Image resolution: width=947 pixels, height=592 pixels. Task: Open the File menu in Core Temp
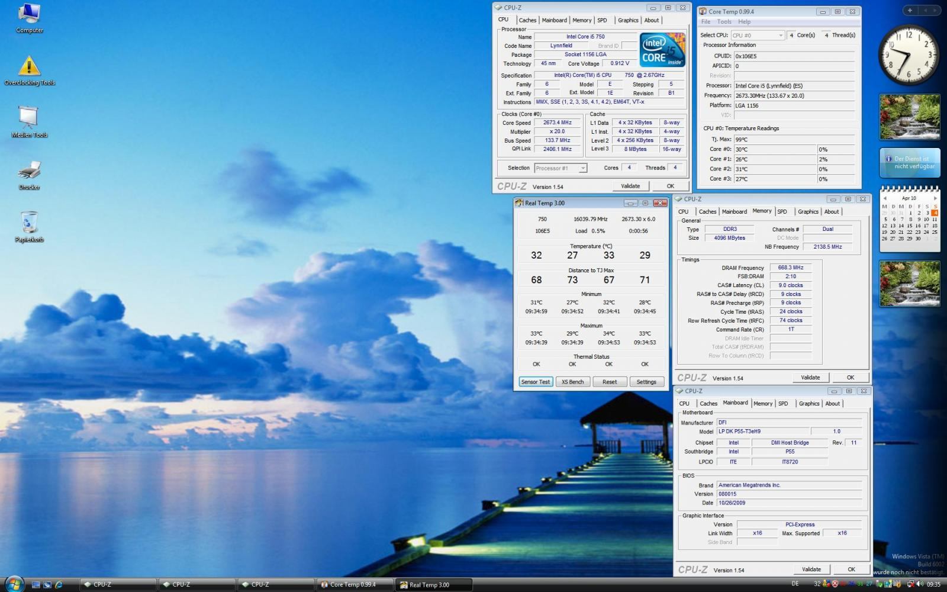pos(706,22)
